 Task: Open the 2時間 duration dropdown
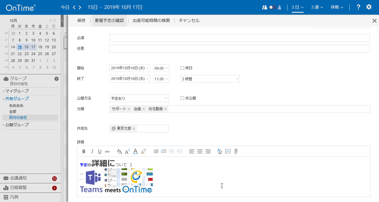[210, 78]
